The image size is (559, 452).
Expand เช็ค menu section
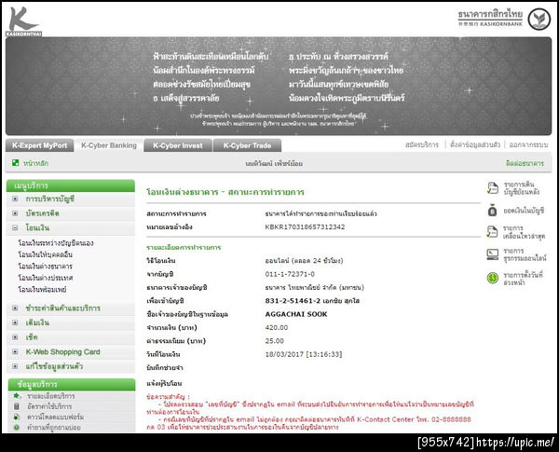pyautogui.click(x=15, y=337)
